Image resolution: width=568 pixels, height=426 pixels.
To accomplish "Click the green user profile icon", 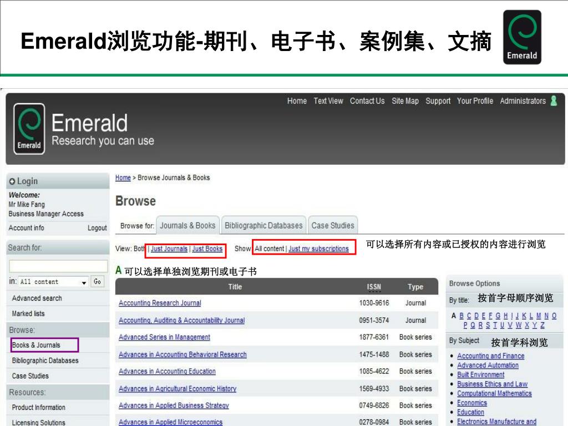I will [x=554, y=101].
